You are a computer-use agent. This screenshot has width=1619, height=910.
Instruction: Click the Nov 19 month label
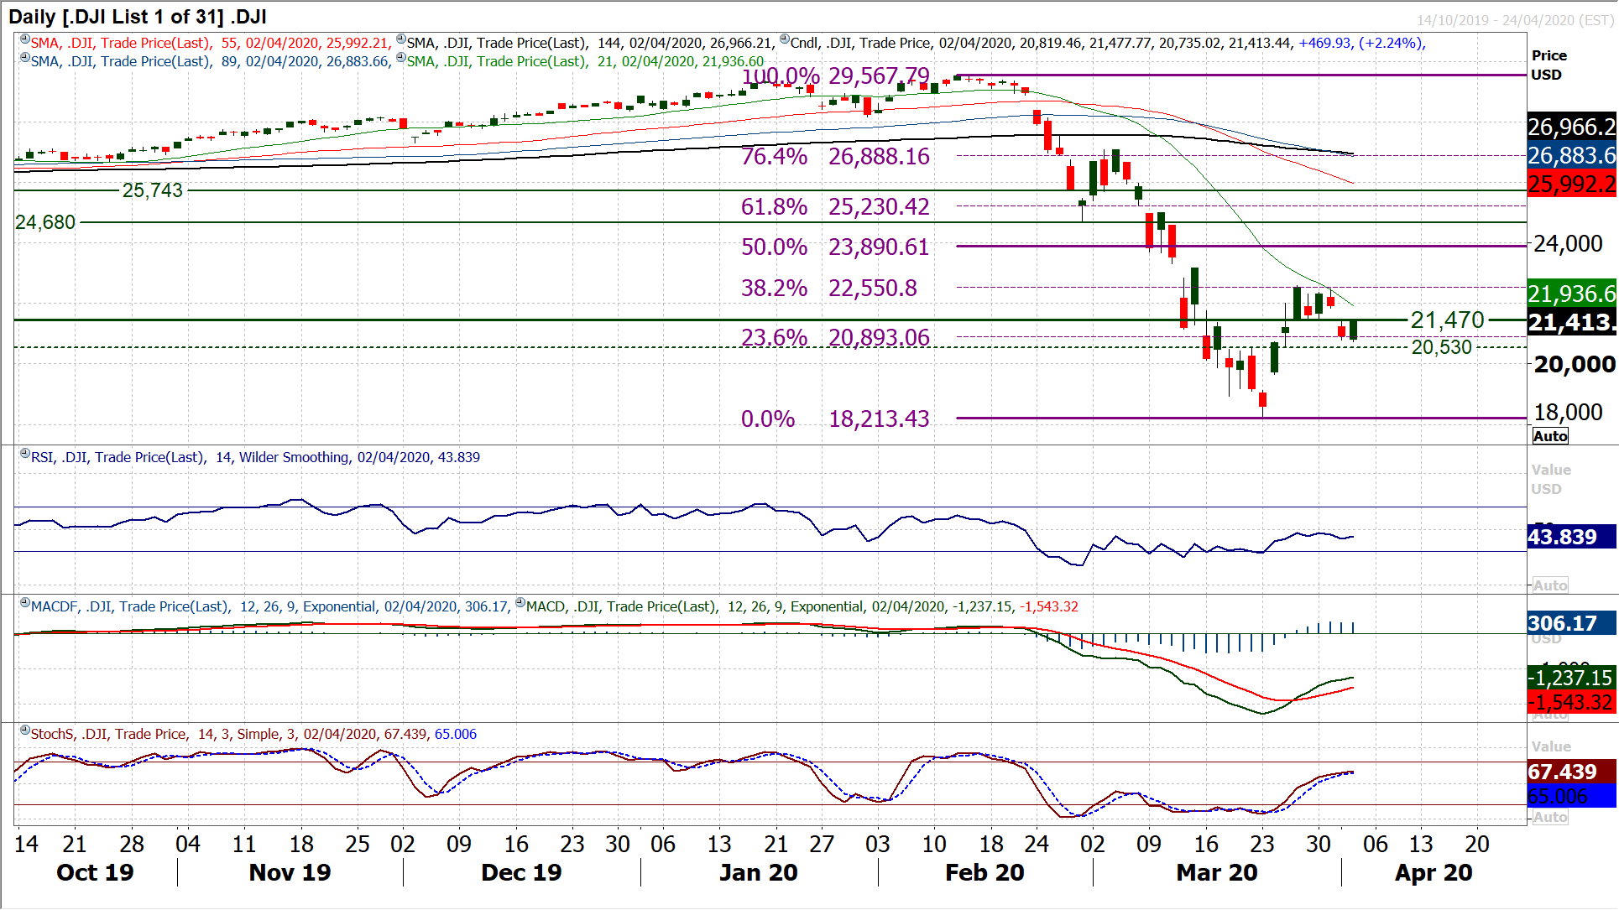[x=290, y=873]
